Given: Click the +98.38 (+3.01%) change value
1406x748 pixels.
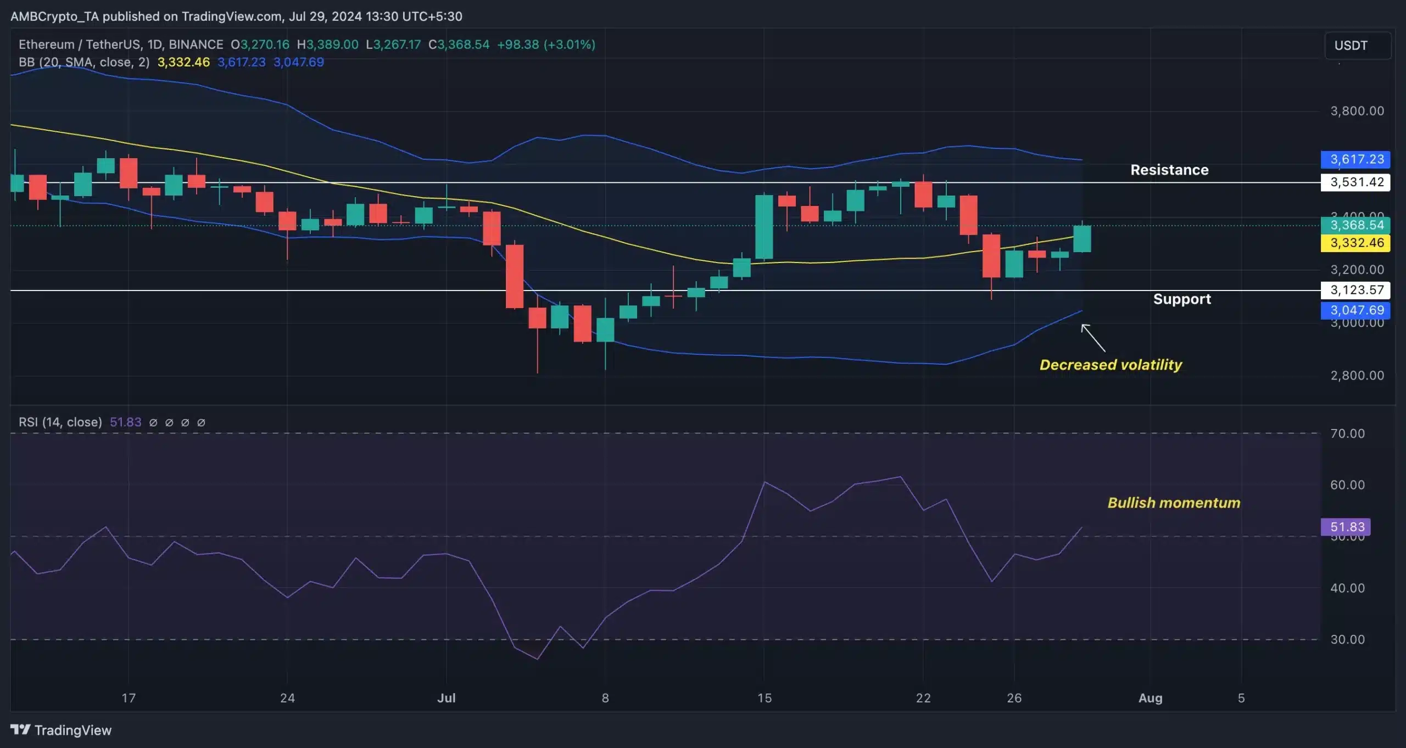Looking at the screenshot, I should tap(546, 44).
